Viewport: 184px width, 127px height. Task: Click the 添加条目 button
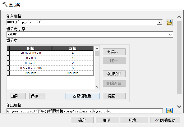114,74
